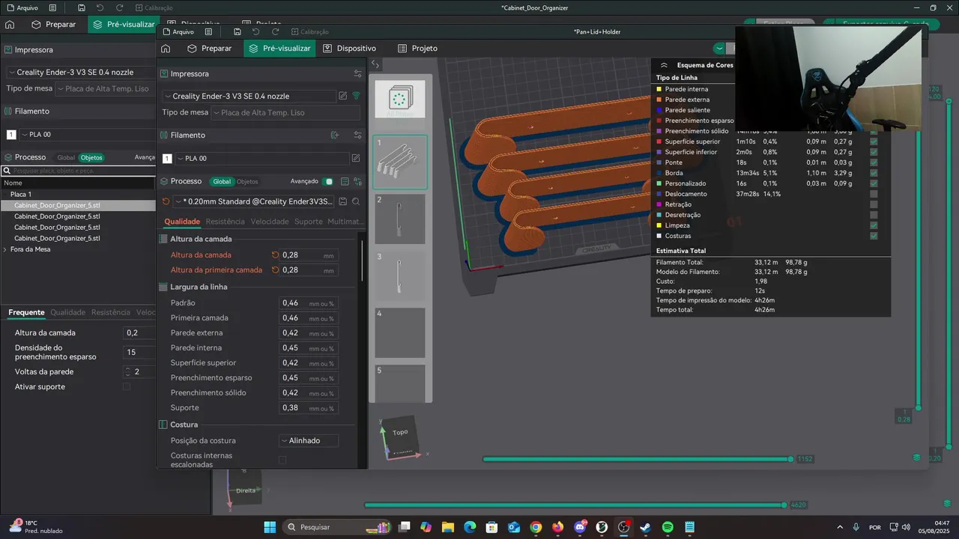
Task: Open back window PLA 00 filament dropdown
Action: (87, 135)
